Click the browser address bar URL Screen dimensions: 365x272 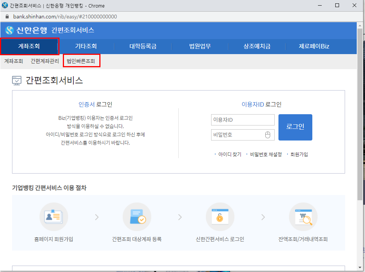click(65, 17)
